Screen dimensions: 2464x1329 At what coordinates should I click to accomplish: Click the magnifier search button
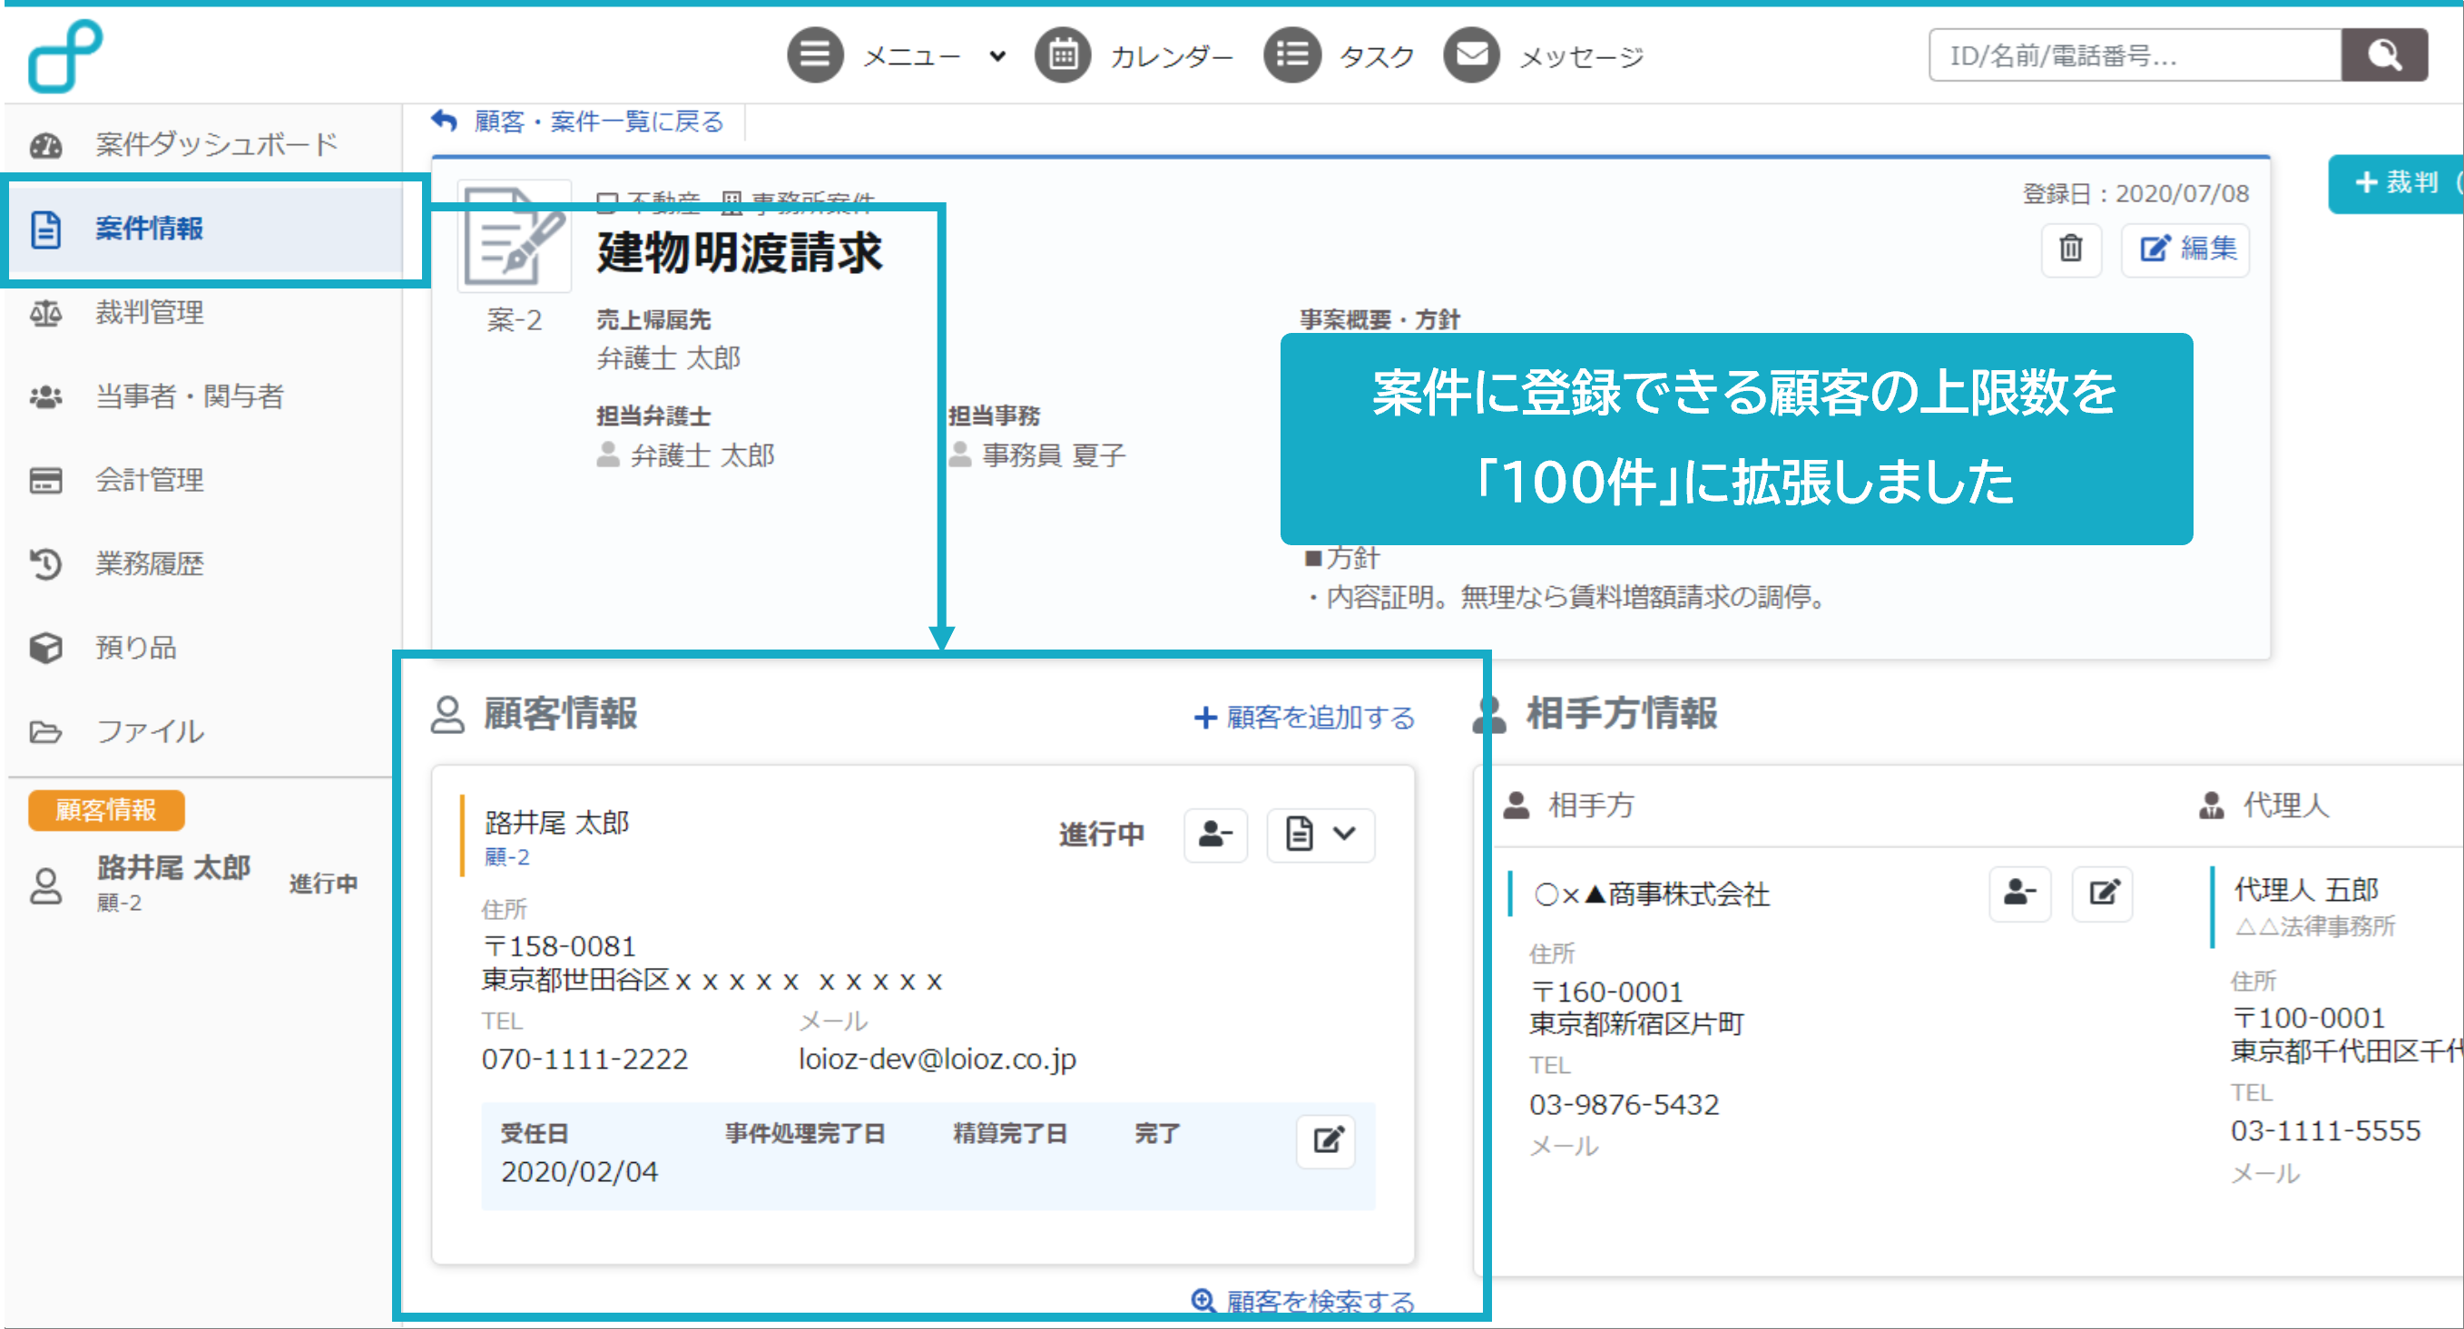click(x=2383, y=55)
